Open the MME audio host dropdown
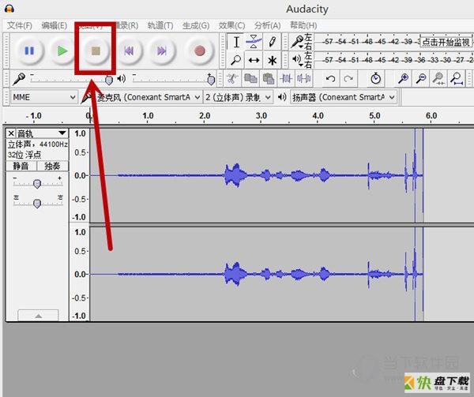 click(43, 97)
